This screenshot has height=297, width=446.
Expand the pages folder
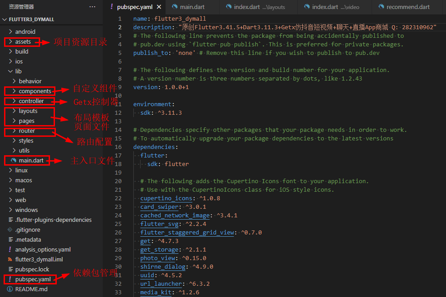[14, 121]
